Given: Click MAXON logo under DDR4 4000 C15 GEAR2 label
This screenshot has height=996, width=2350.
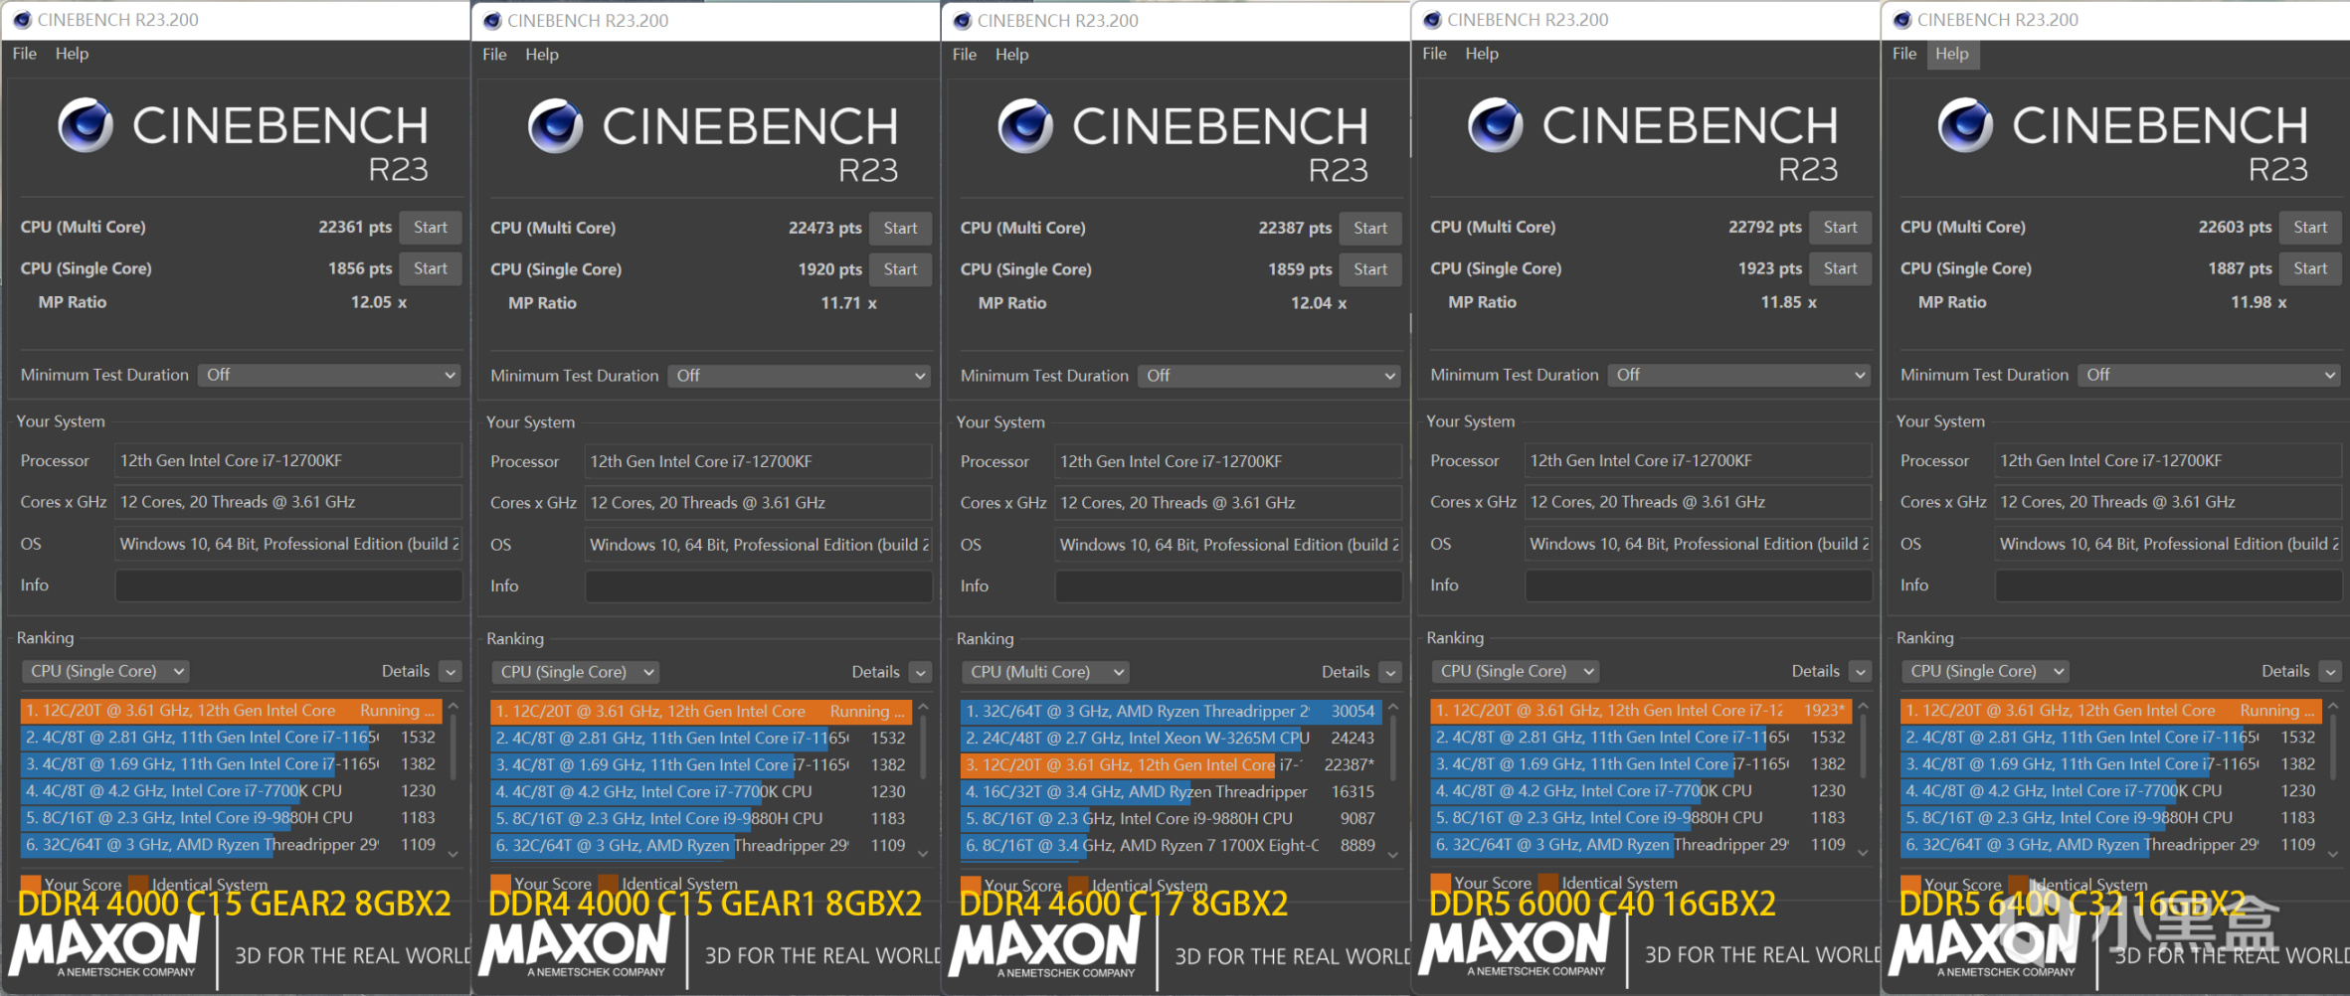Looking at the screenshot, I should coord(105,946).
